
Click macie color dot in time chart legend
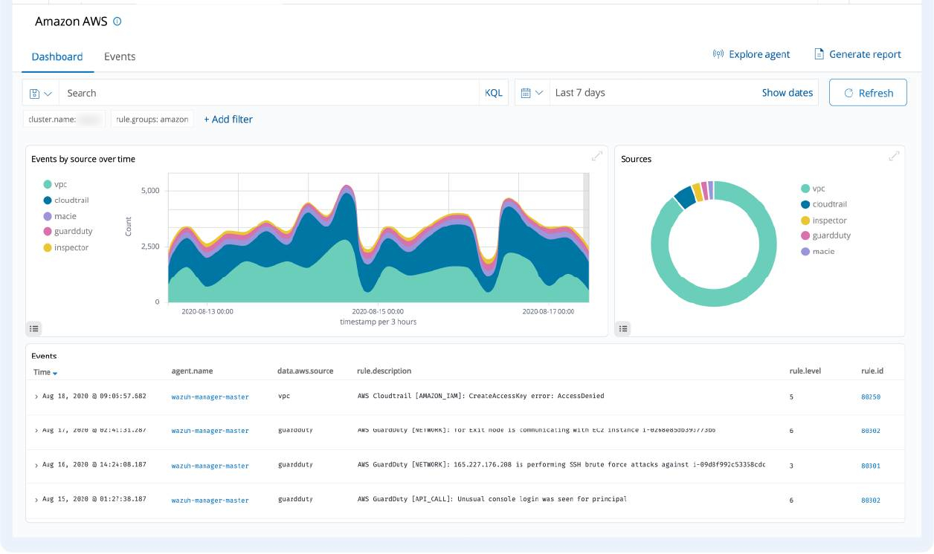48,216
